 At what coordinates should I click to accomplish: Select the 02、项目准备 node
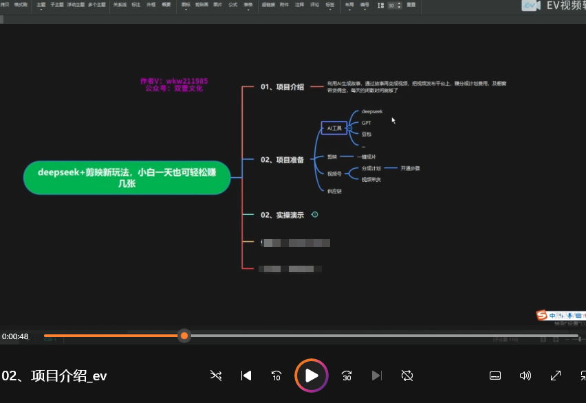[x=282, y=160]
